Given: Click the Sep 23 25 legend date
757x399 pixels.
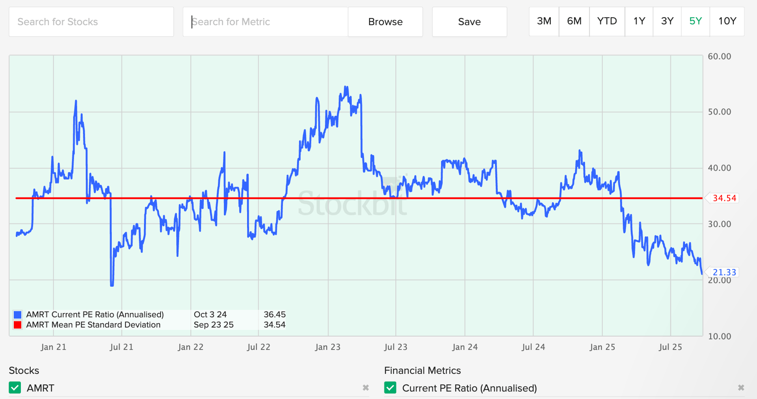Looking at the screenshot, I should pyautogui.click(x=214, y=325).
